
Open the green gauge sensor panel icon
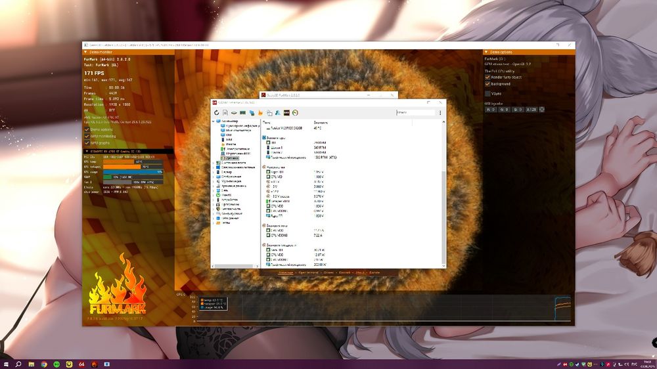(296, 113)
